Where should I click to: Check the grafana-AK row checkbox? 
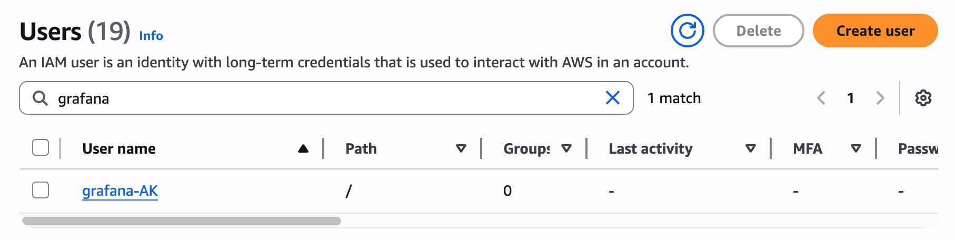tap(41, 190)
